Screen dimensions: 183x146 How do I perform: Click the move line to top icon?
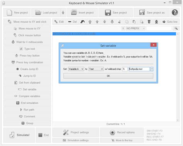(x=90, y=22)
